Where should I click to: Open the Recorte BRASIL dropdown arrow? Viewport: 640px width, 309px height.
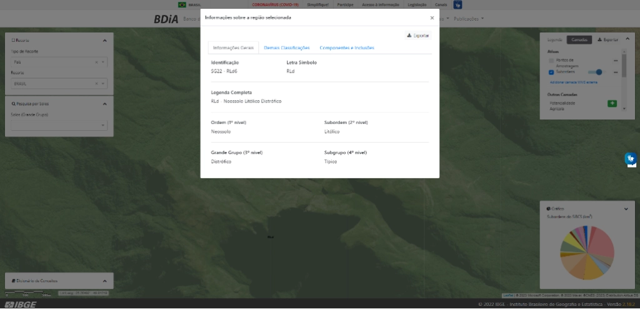[x=103, y=83]
